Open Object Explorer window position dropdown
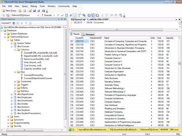 point(59,19)
